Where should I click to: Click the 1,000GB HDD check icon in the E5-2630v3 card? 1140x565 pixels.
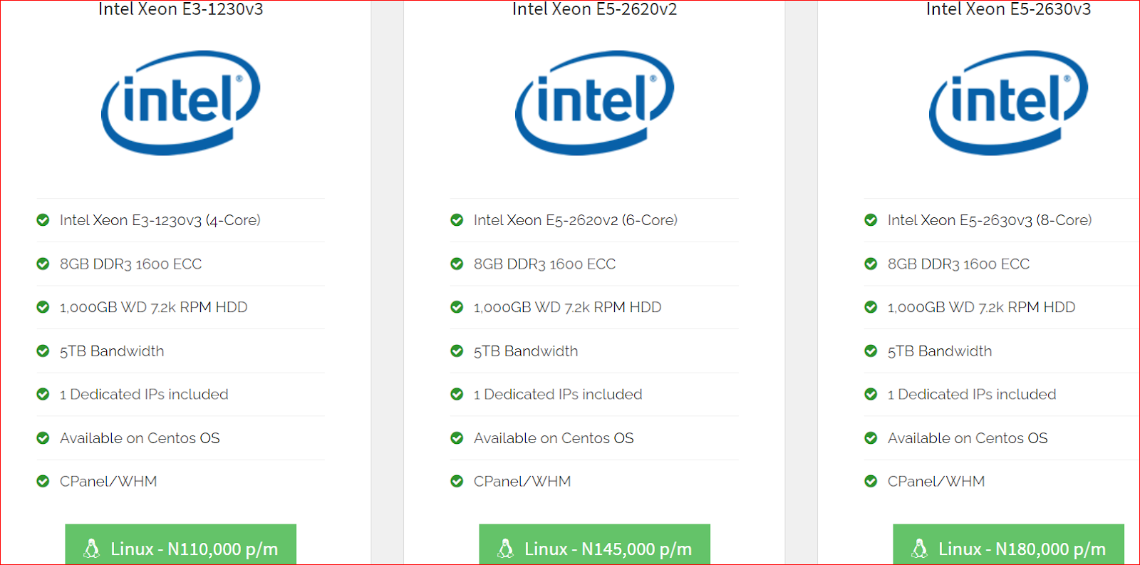871,307
